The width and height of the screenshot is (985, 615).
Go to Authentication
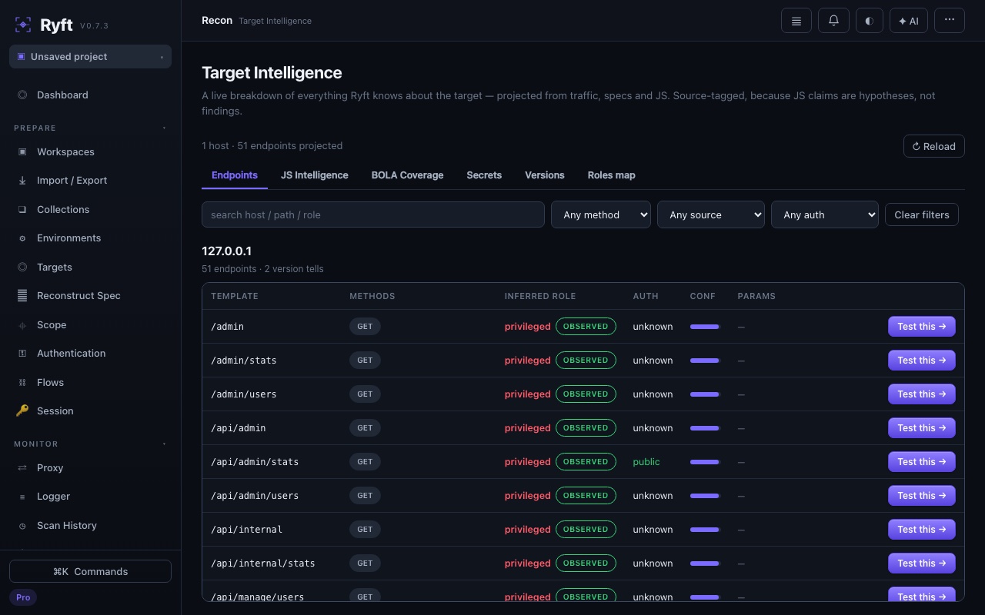90,353
